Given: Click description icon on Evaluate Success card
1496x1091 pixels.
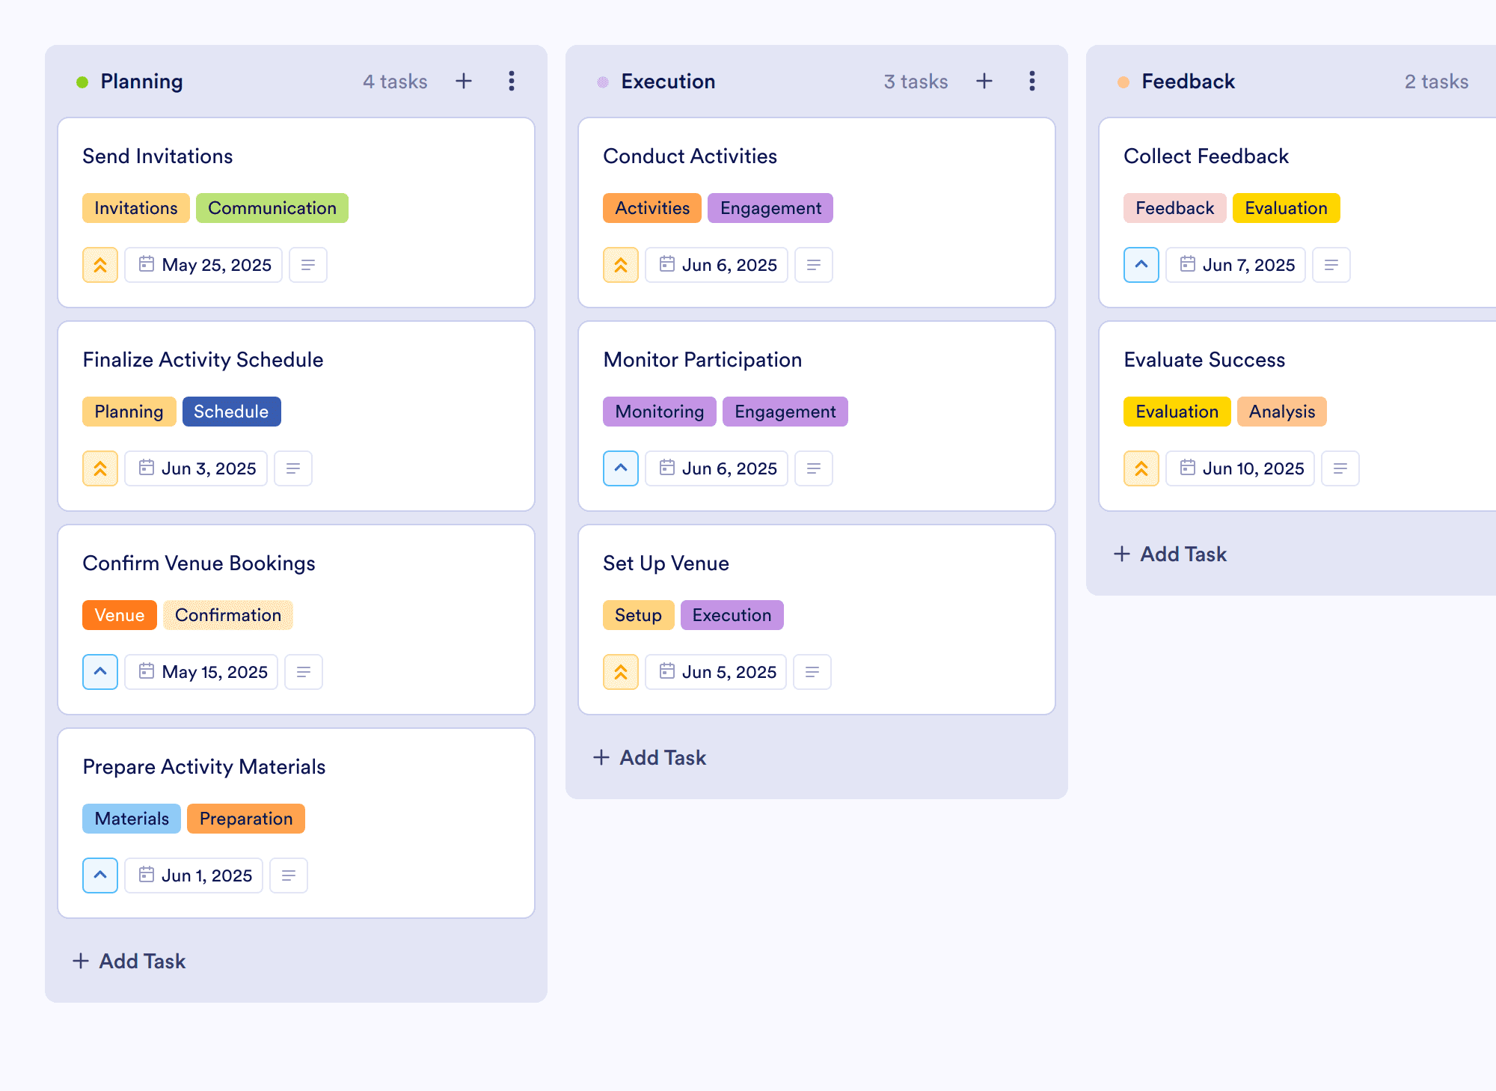Looking at the screenshot, I should 1340,468.
